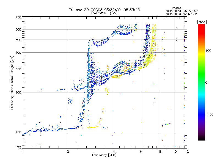
Task: Click the 750 y-axis tick label
Action: [18, 17]
